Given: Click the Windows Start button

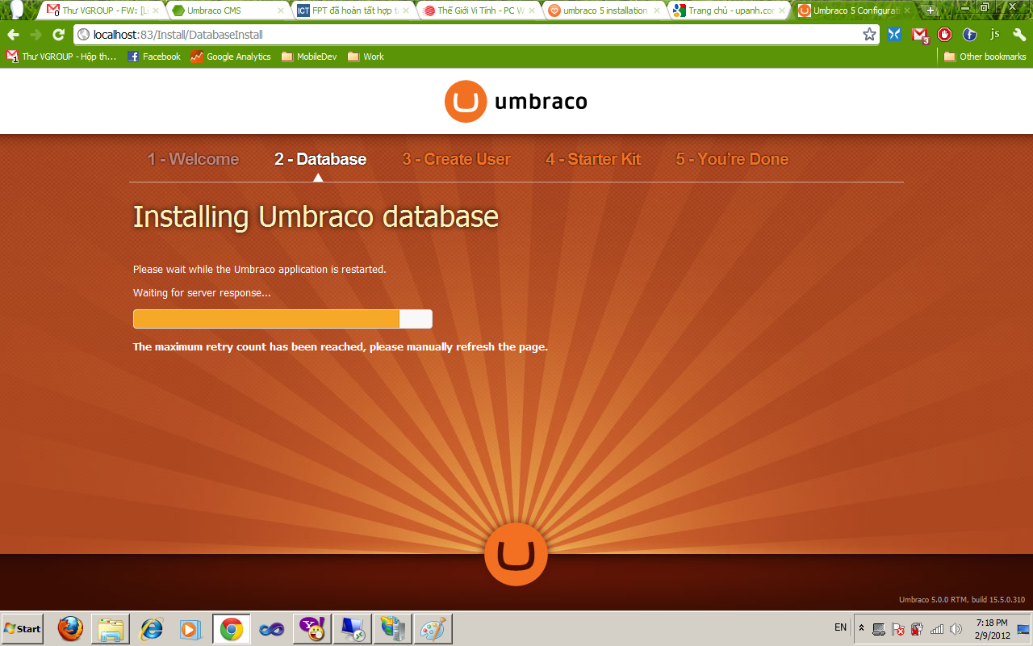Looking at the screenshot, I should [x=23, y=628].
